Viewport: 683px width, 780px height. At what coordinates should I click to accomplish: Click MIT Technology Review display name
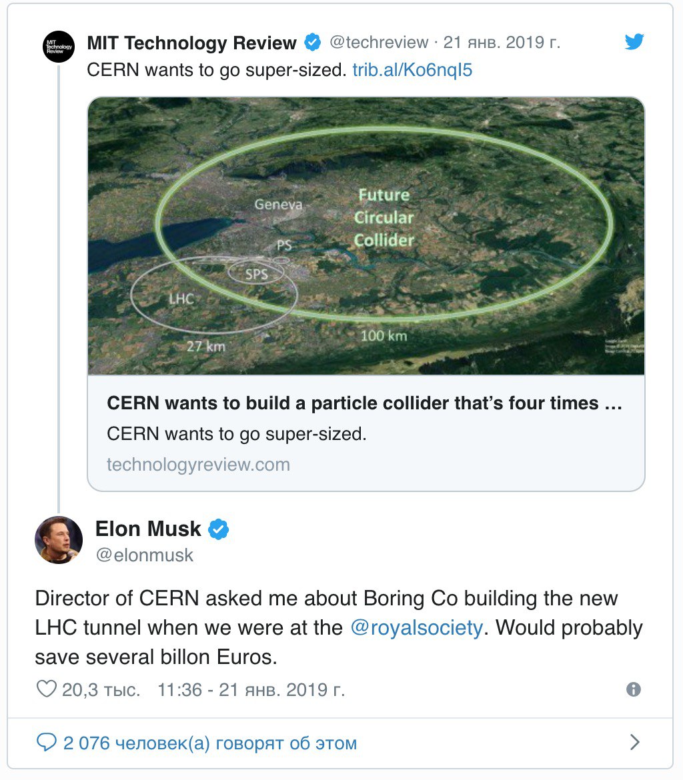191,43
